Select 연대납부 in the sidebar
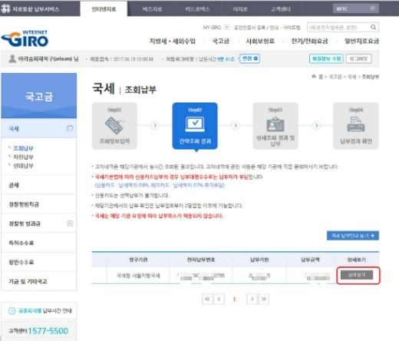 point(23,166)
